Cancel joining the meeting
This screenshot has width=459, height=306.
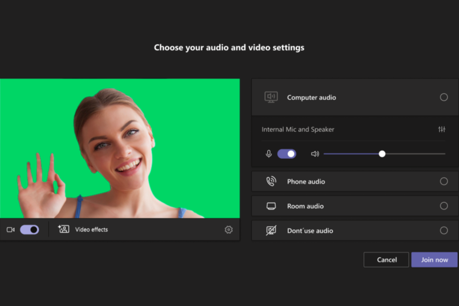[386, 259]
